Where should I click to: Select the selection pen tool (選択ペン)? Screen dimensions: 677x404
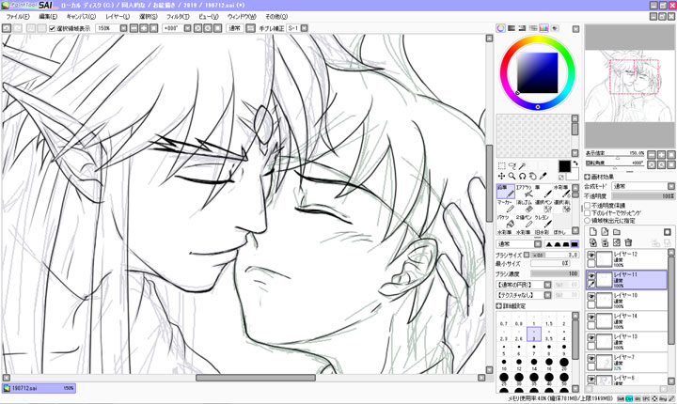[x=543, y=207]
